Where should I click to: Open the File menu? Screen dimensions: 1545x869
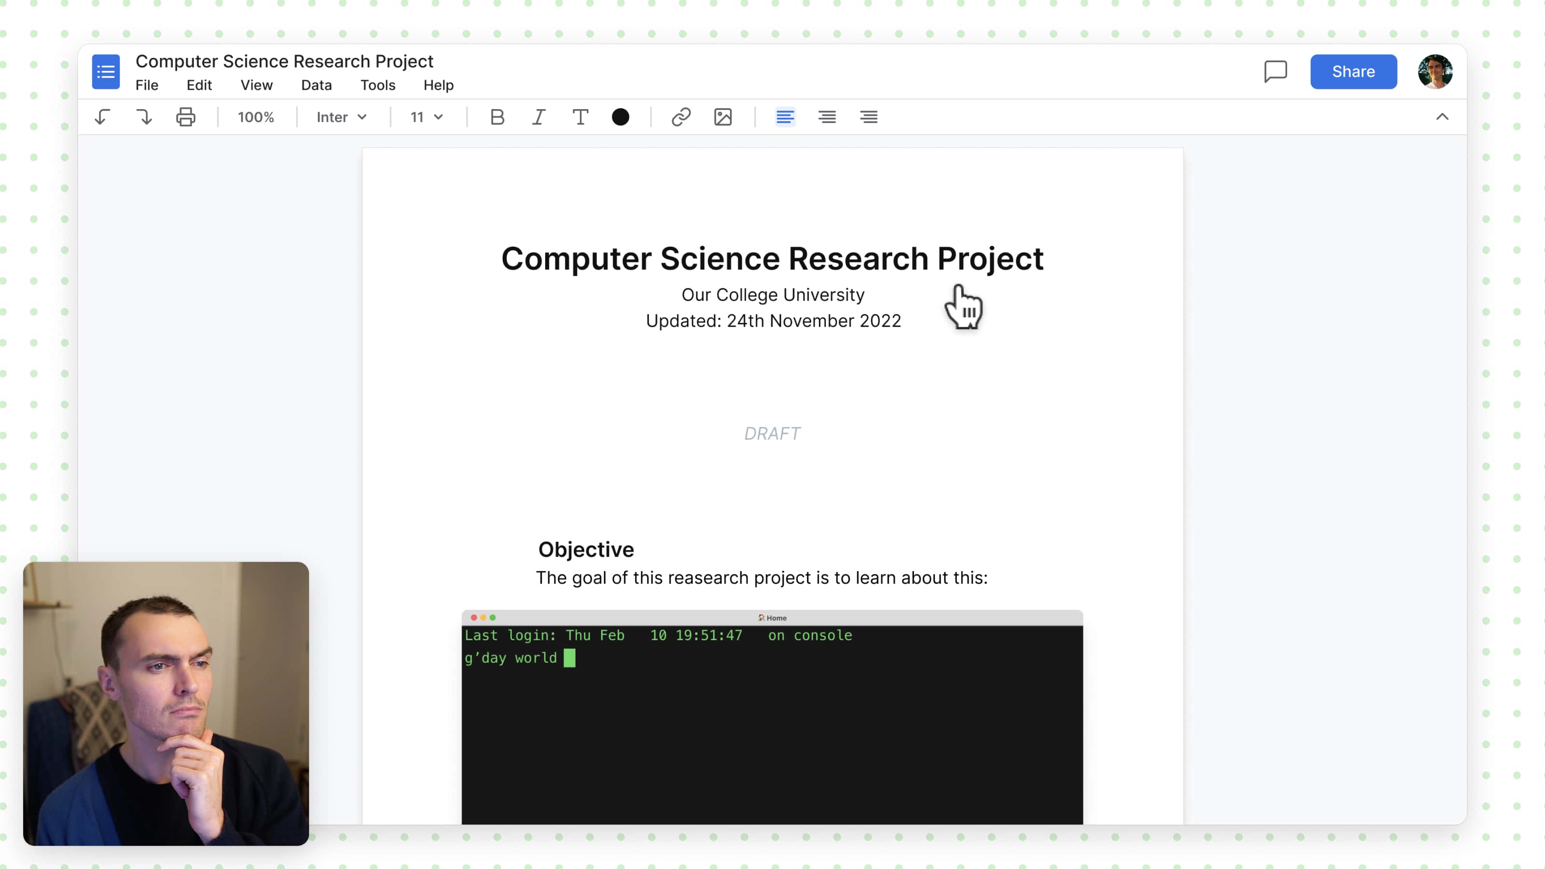click(x=147, y=85)
